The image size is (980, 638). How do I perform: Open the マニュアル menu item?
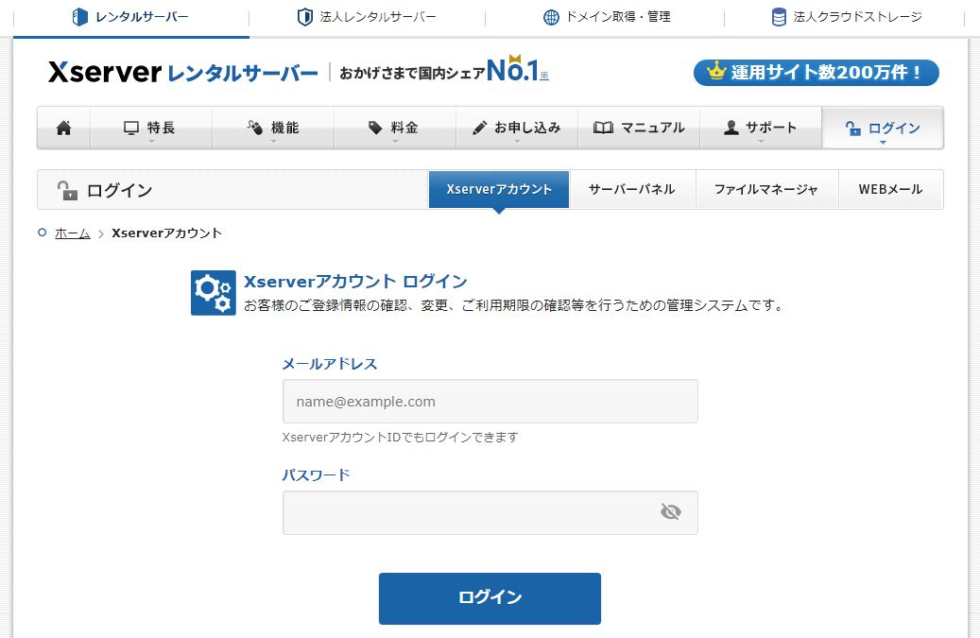(x=639, y=128)
